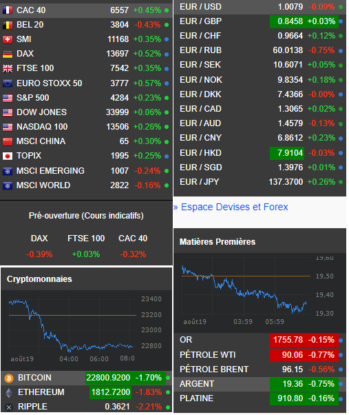The image size is (349, 415).
Task: Open the PÉTROLE BRENT commodity
Action: click(x=214, y=370)
